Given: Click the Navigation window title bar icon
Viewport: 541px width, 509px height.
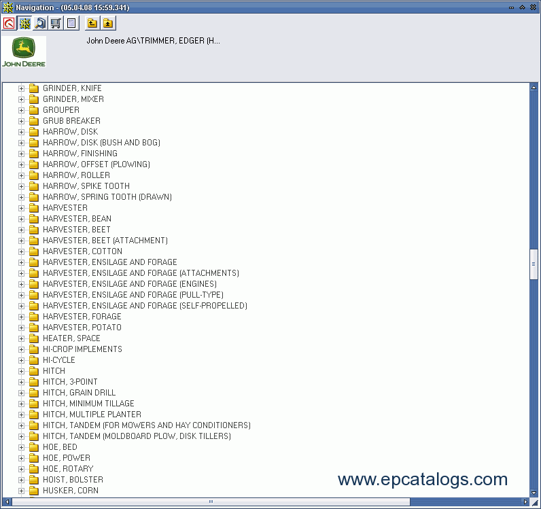Looking at the screenshot, I should click(x=7, y=7).
